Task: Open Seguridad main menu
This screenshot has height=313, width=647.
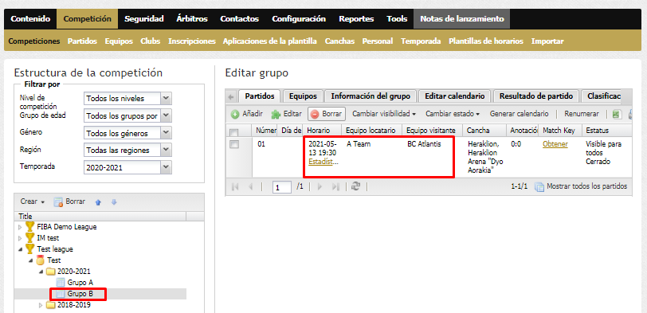Action: (x=144, y=18)
